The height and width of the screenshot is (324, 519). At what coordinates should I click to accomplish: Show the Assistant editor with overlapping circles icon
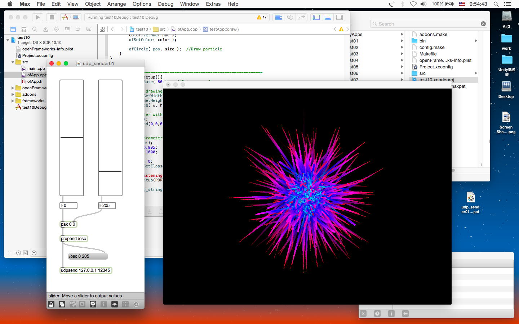coord(290,17)
